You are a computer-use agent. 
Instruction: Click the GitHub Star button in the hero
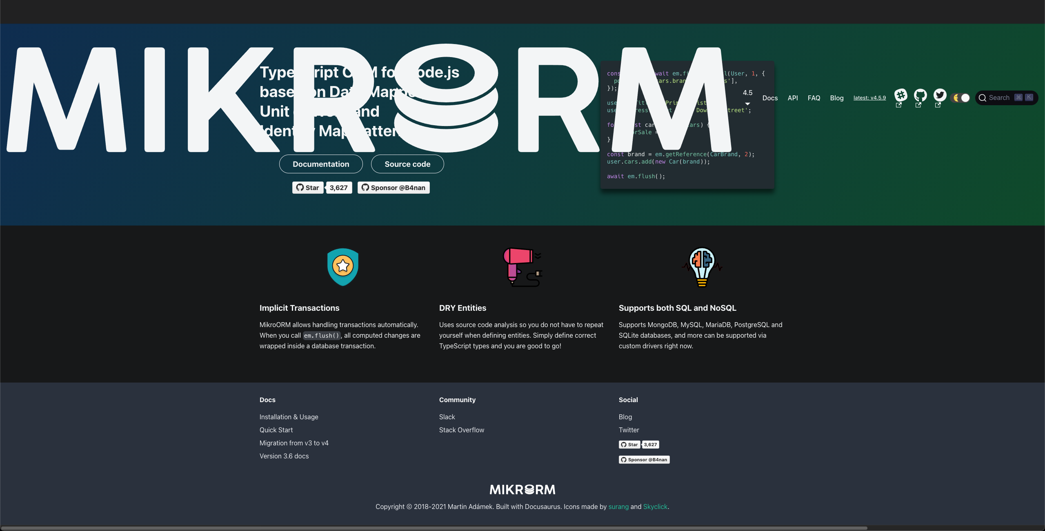coord(307,188)
